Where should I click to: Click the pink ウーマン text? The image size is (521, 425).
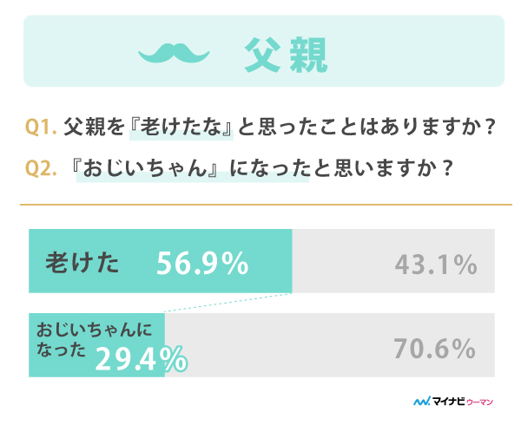click(x=480, y=402)
